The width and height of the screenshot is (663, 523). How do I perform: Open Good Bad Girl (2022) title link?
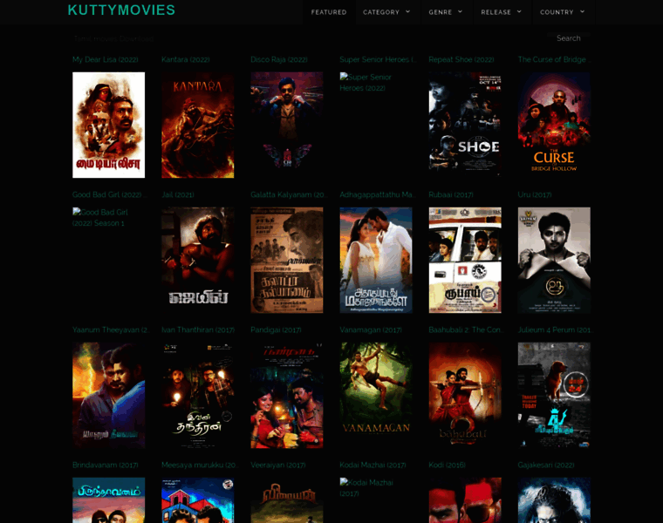coord(109,194)
